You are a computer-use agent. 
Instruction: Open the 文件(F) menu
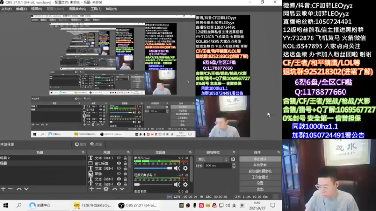pyautogui.click(x=6, y=9)
